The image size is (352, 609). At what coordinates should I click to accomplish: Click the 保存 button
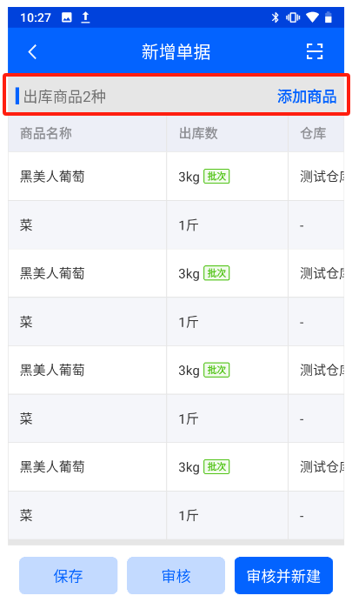coord(69,576)
